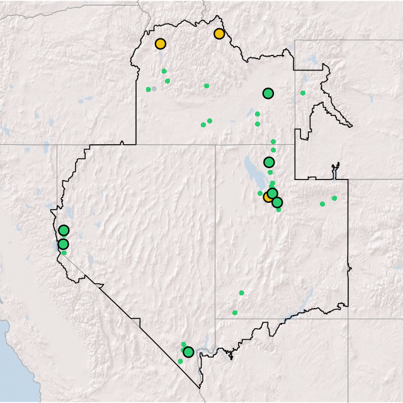This screenshot has width=403, height=403.
Task: Select large green marker right of the long lake
Action: point(269,162)
